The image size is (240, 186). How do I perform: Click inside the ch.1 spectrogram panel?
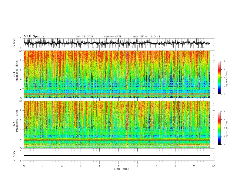[117, 74]
